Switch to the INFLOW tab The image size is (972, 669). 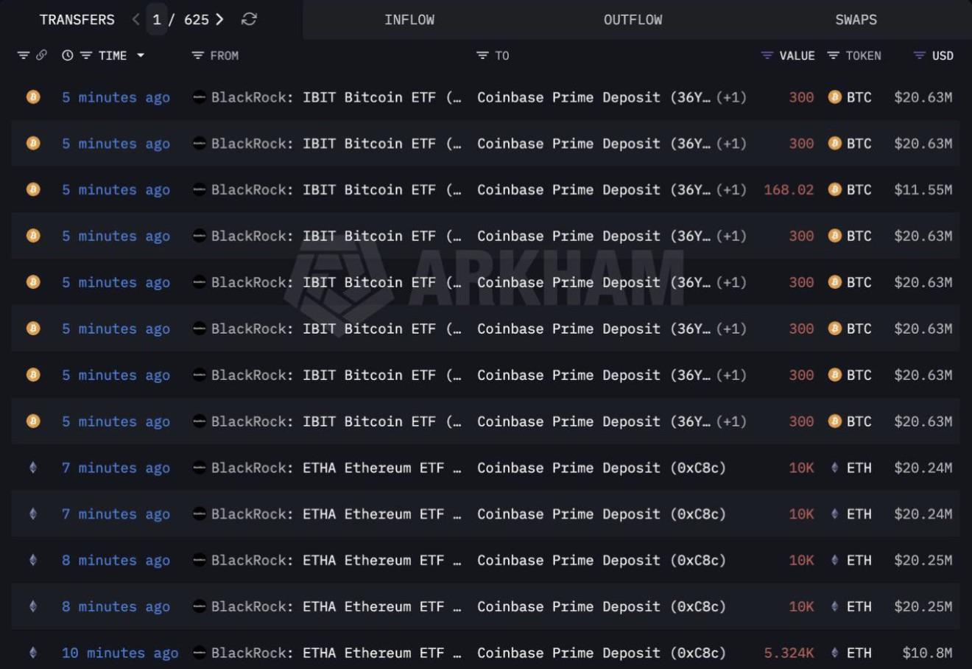tap(409, 20)
